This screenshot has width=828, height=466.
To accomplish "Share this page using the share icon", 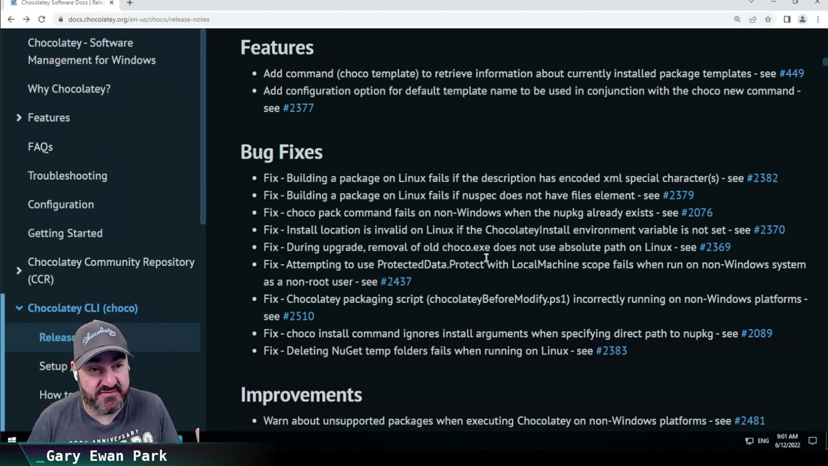I will coord(752,19).
